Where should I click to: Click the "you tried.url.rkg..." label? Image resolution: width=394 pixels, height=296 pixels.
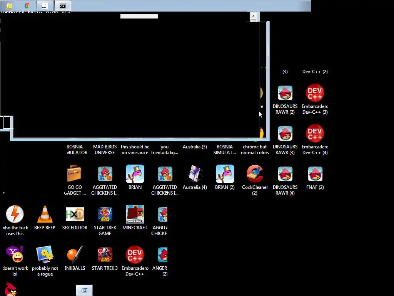coord(165,150)
